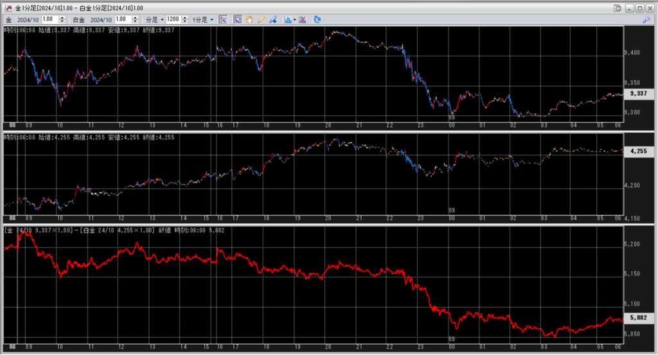This screenshot has width=658, height=355.
Task: Open settings with the wrench icon
Action: point(647,20)
